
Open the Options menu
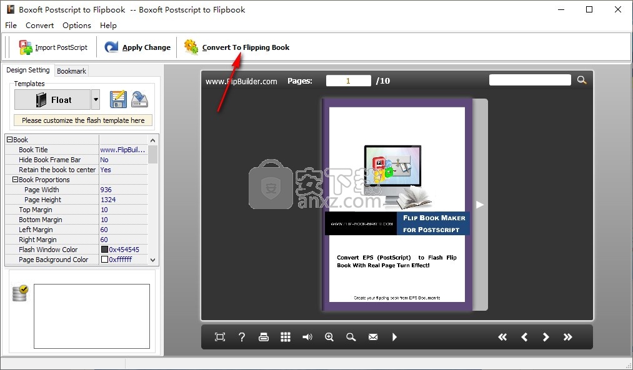click(x=77, y=26)
